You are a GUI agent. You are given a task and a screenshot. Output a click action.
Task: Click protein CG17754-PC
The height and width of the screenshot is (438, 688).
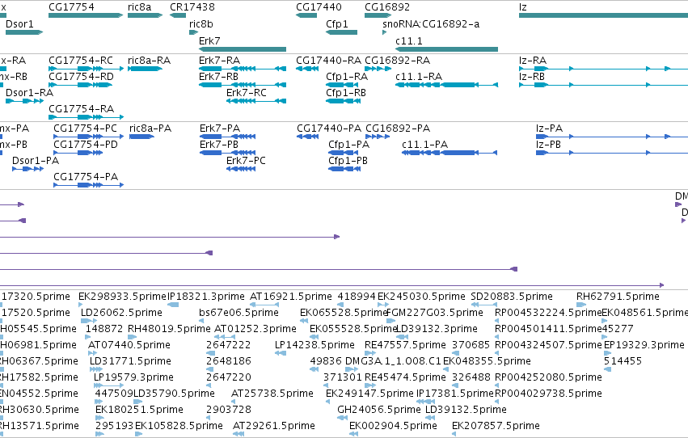(x=89, y=137)
